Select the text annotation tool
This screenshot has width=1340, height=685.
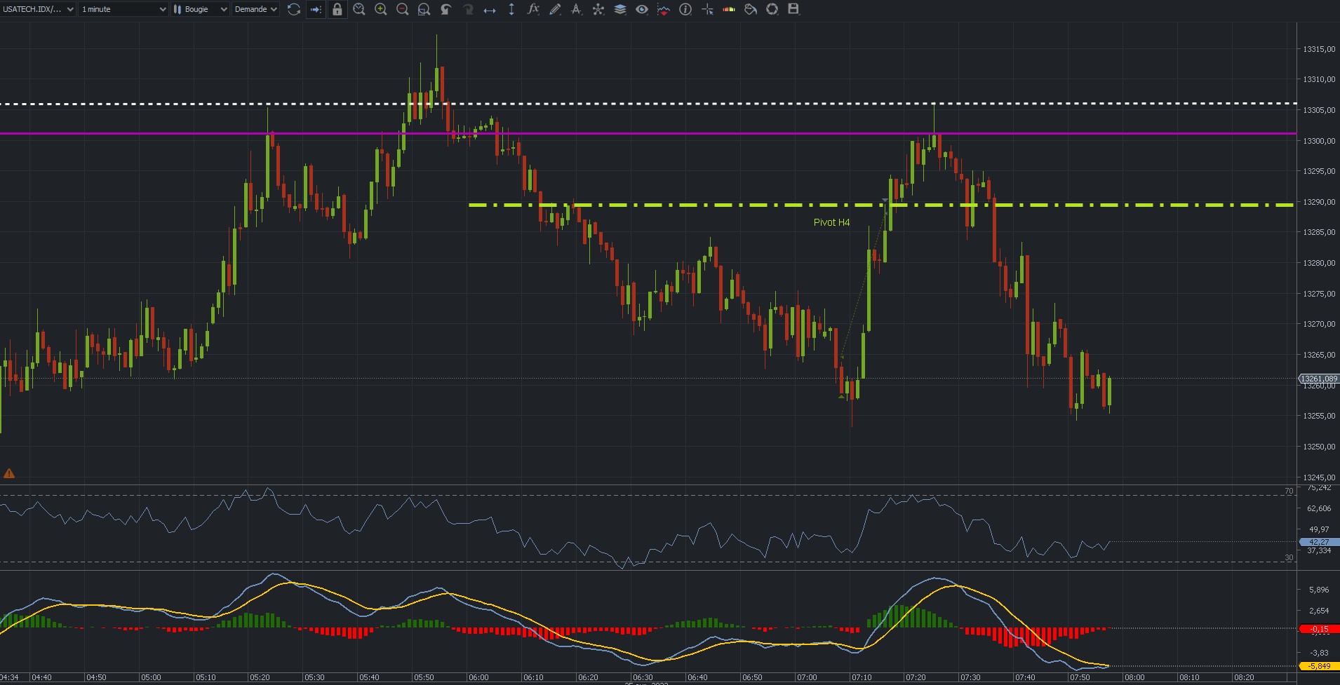point(577,9)
